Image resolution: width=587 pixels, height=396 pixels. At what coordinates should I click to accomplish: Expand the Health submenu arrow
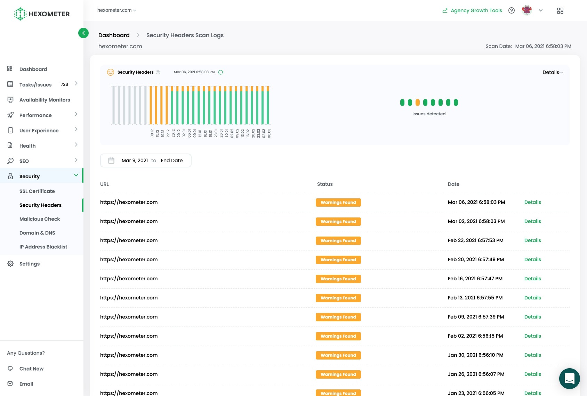[x=76, y=145]
